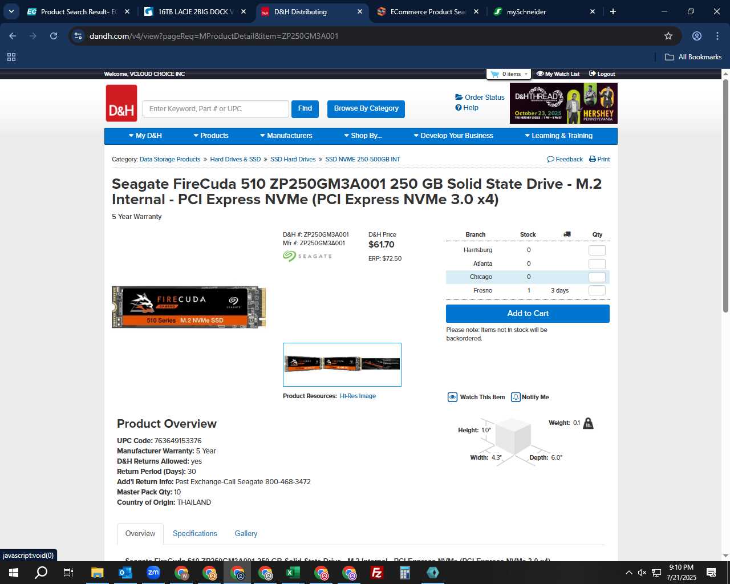This screenshot has width=730, height=584.
Task: Click Browse By Category button
Action: 366,109
